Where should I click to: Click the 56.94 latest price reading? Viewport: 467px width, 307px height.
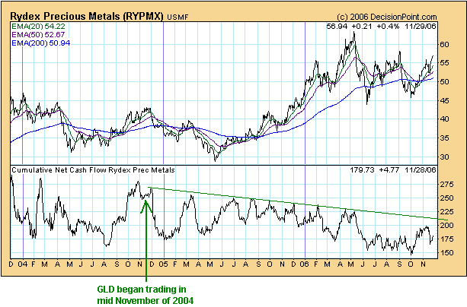pos(358,27)
